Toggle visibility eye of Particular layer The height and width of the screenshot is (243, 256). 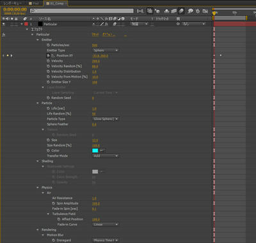[x=4, y=24]
